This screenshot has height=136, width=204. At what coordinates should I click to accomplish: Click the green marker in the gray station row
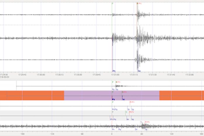click(x=126, y=112)
